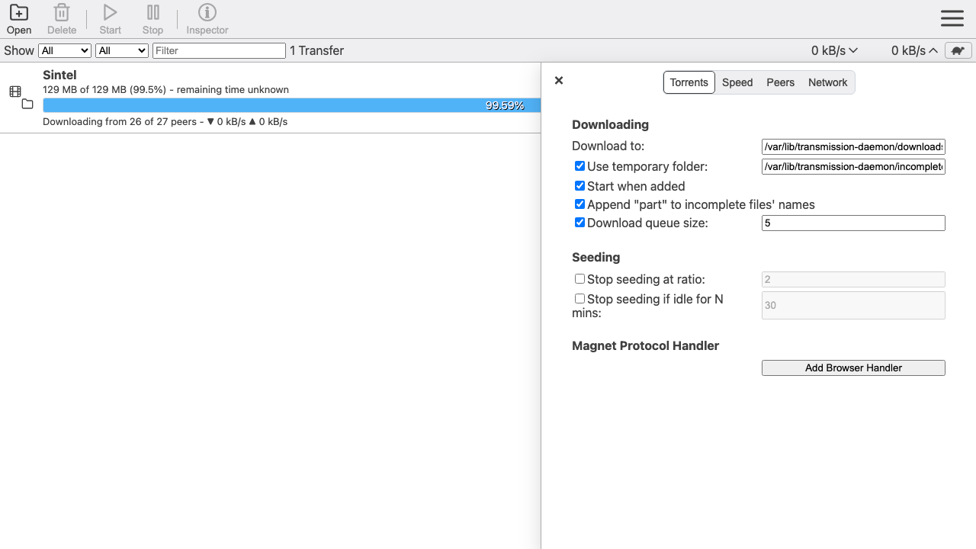Open the first Show filter dropdown
The image size is (976, 549).
[x=65, y=50]
